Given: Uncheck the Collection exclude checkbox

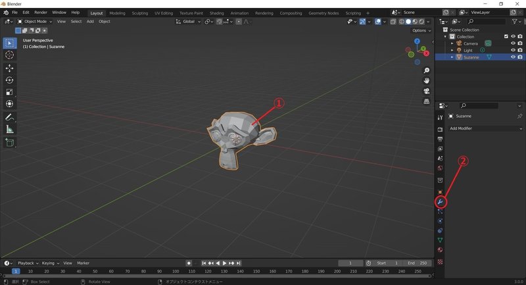Looking at the screenshot, I should [506, 37].
